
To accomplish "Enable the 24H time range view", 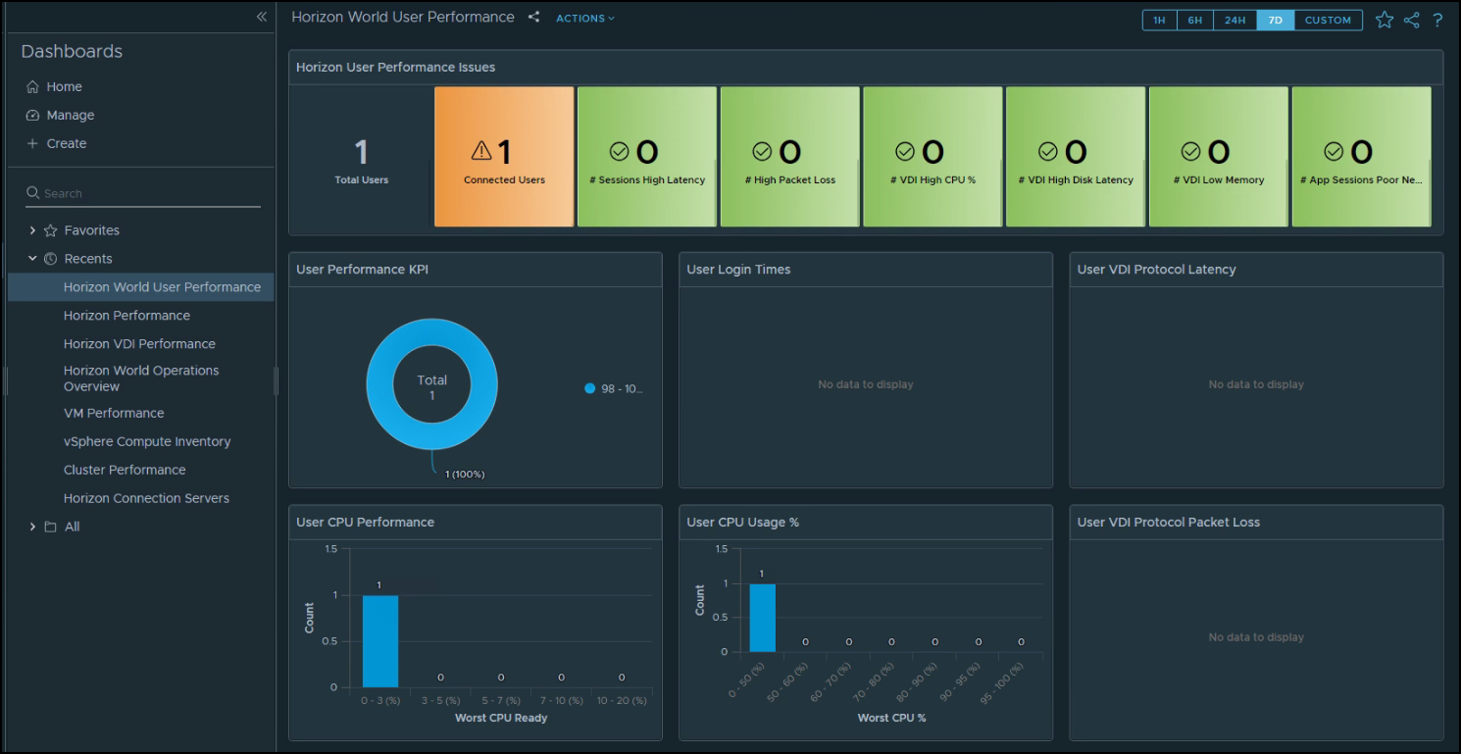I will (1234, 20).
